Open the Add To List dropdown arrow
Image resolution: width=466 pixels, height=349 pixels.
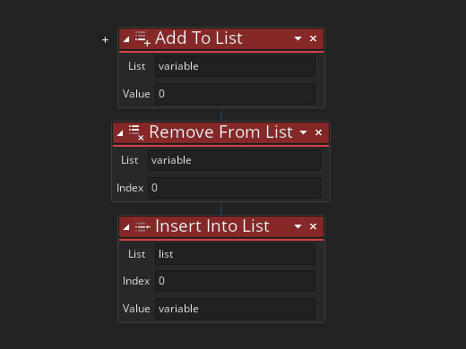(298, 38)
